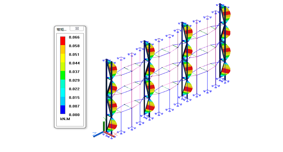Screen dimensions: 283x152
Task: Click the red X axis of triad
Action: [x=109, y=134]
